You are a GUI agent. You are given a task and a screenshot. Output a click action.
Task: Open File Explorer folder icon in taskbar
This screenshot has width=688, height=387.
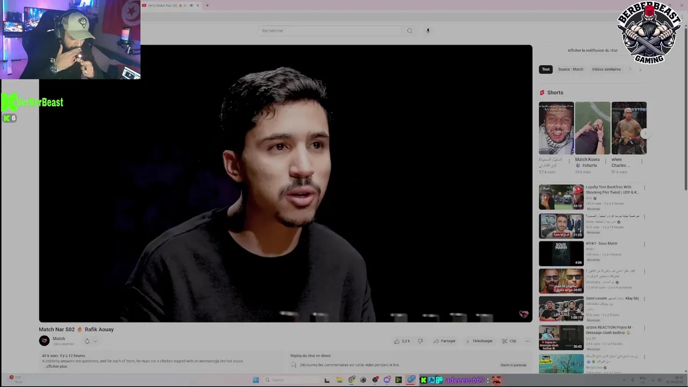[340, 380]
